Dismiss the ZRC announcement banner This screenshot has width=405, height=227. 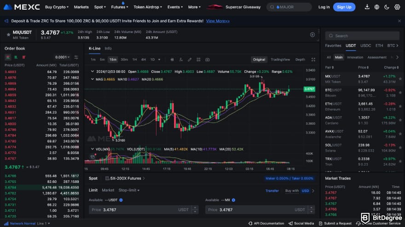click(x=399, y=21)
